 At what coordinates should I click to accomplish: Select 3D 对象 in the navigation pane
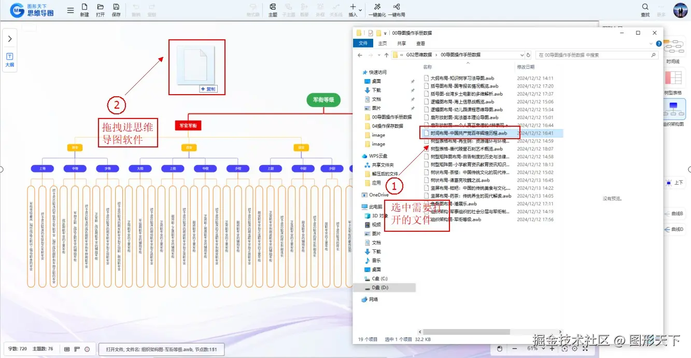click(379, 216)
